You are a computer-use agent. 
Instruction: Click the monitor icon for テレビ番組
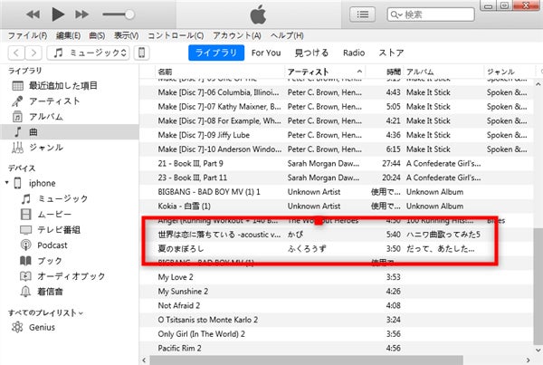[x=25, y=230]
